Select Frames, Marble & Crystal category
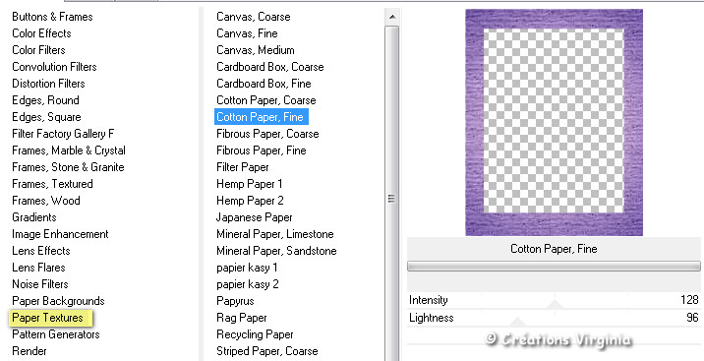 (x=69, y=150)
